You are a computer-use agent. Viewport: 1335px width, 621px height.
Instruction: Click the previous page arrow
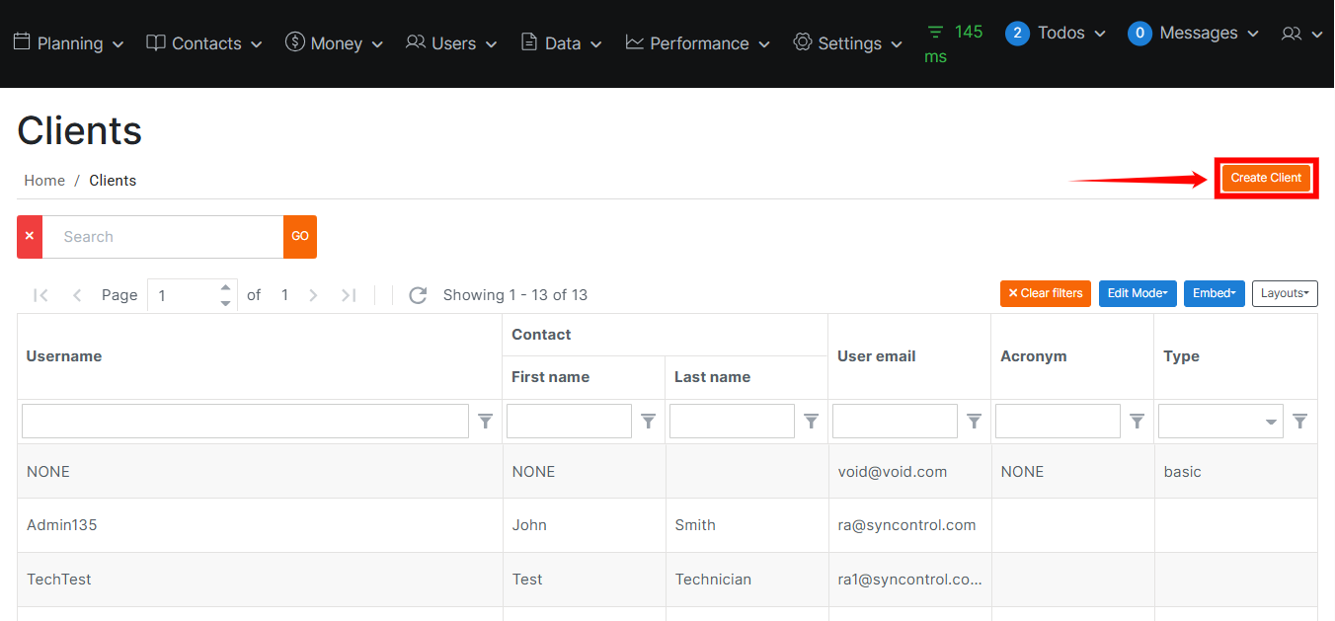click(x=77, y=295)
